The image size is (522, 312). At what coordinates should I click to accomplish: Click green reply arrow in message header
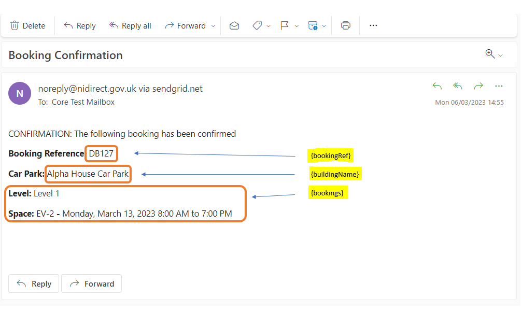pos(437,86)
